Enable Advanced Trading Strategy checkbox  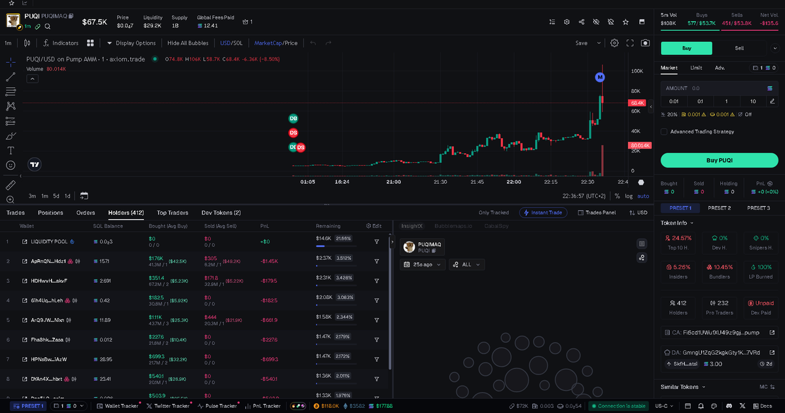pyautogui.click(x=664, y=132)
